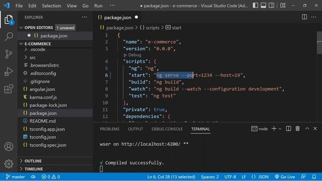The image size is (322, 181).
Task: Open the Selection menu
Action: coord(51,6)
